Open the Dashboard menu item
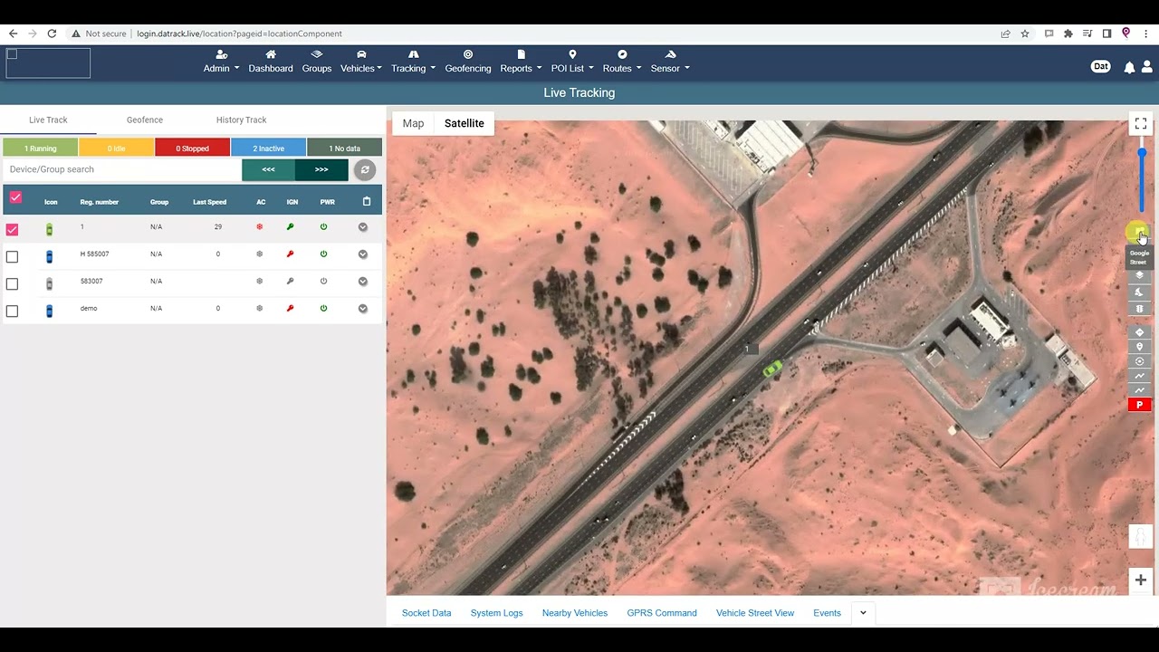 (x=271, y=62)
